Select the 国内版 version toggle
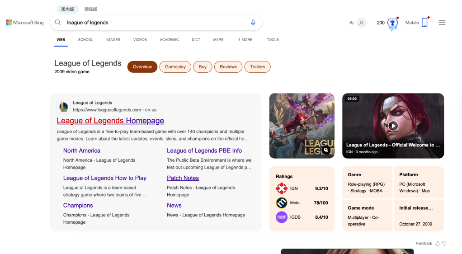This screenshot has width=462, height=254. 68,9
